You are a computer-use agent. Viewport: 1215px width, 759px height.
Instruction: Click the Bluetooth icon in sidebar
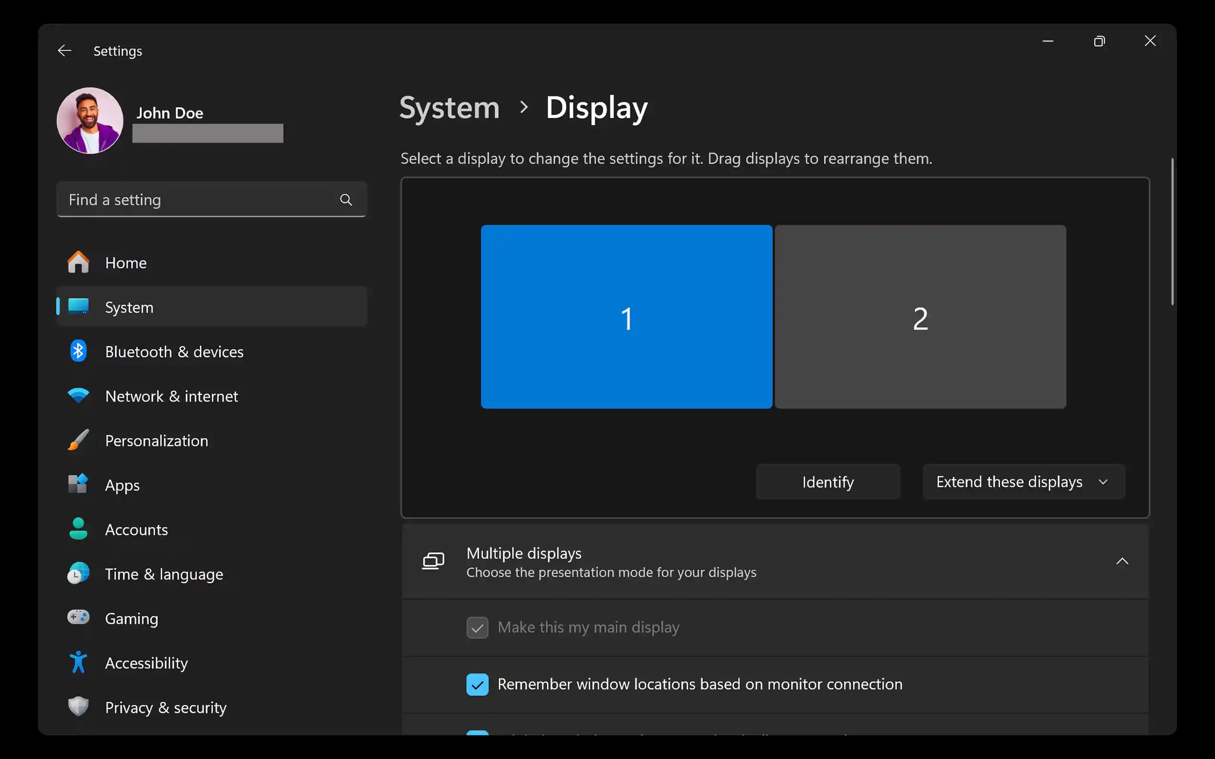(x=78, y=352)
